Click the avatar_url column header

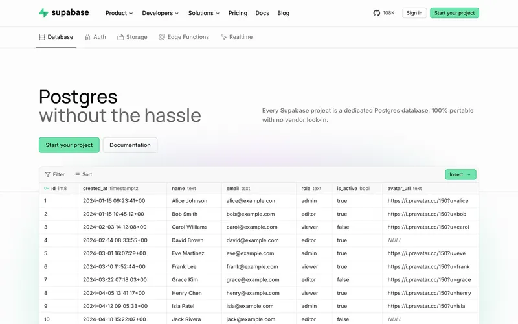coord(431,188)
